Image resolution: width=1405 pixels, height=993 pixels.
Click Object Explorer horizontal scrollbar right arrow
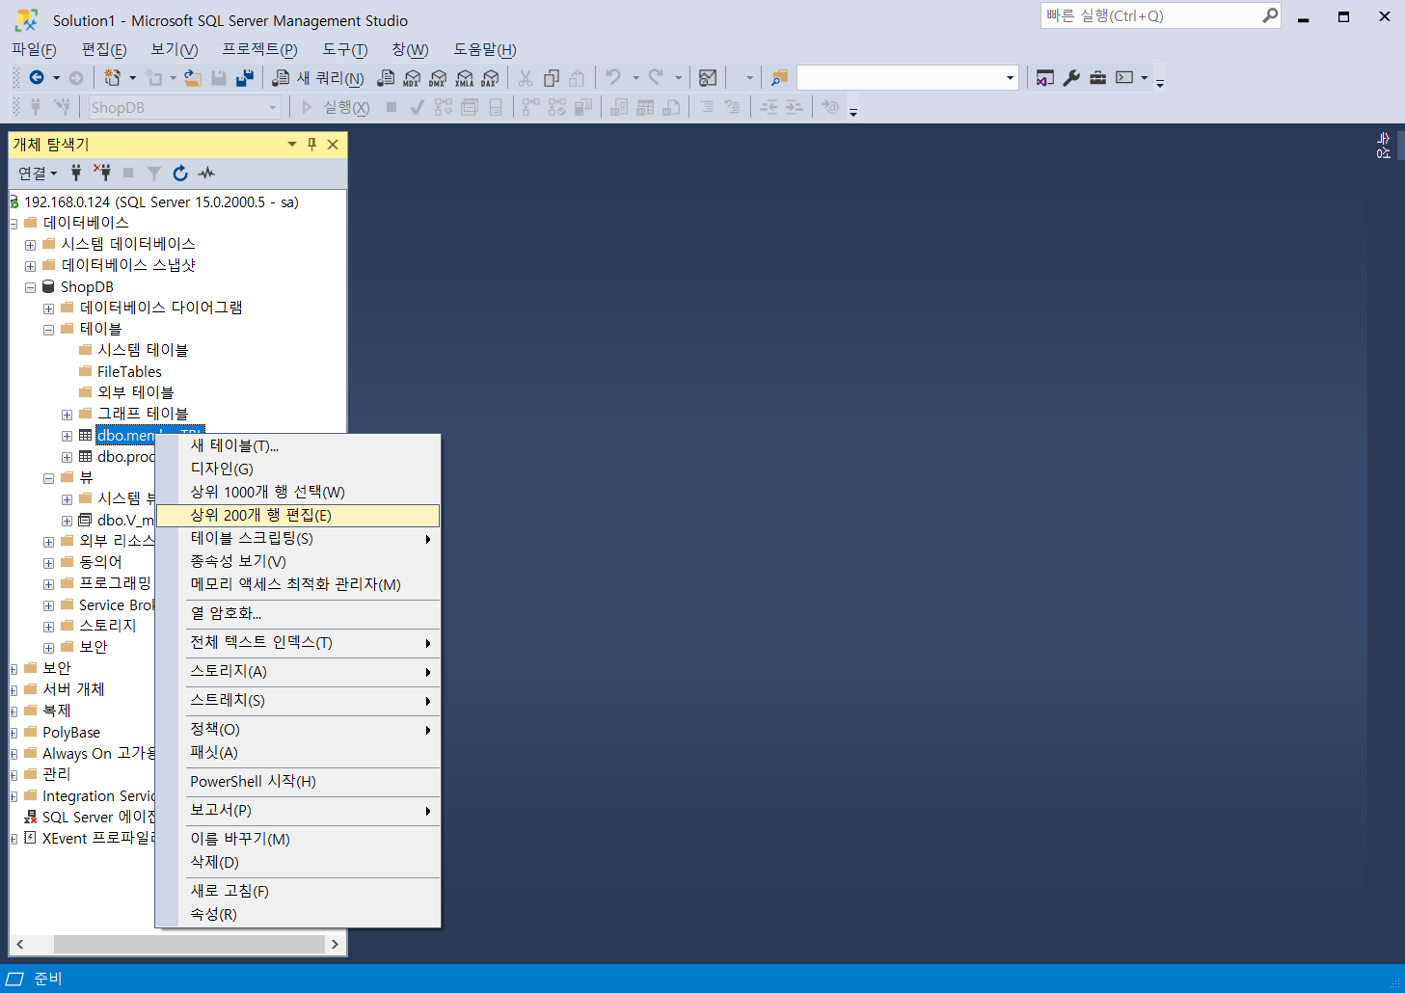[x=335, y=944]
